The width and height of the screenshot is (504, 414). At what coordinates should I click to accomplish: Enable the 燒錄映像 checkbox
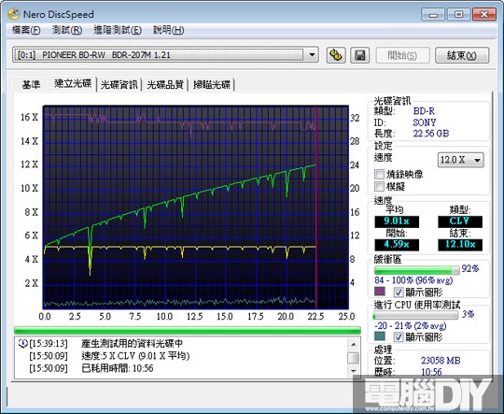coord(379,175)
